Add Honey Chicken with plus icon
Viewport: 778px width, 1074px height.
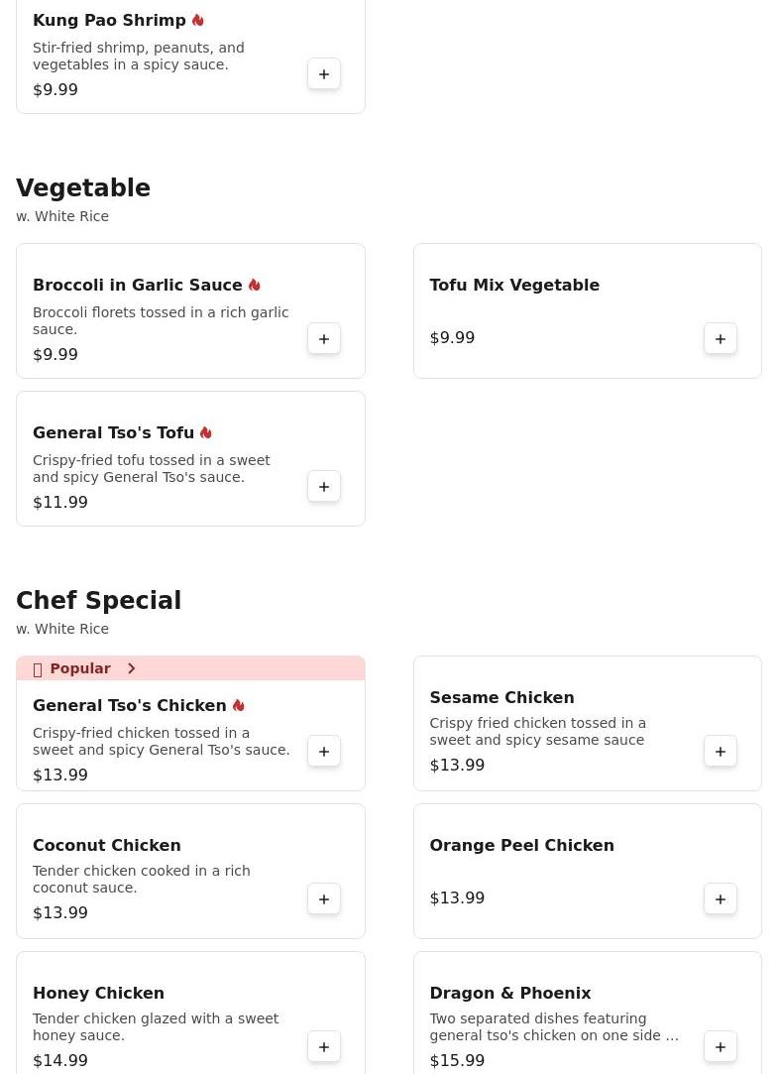coord(324,1047)
